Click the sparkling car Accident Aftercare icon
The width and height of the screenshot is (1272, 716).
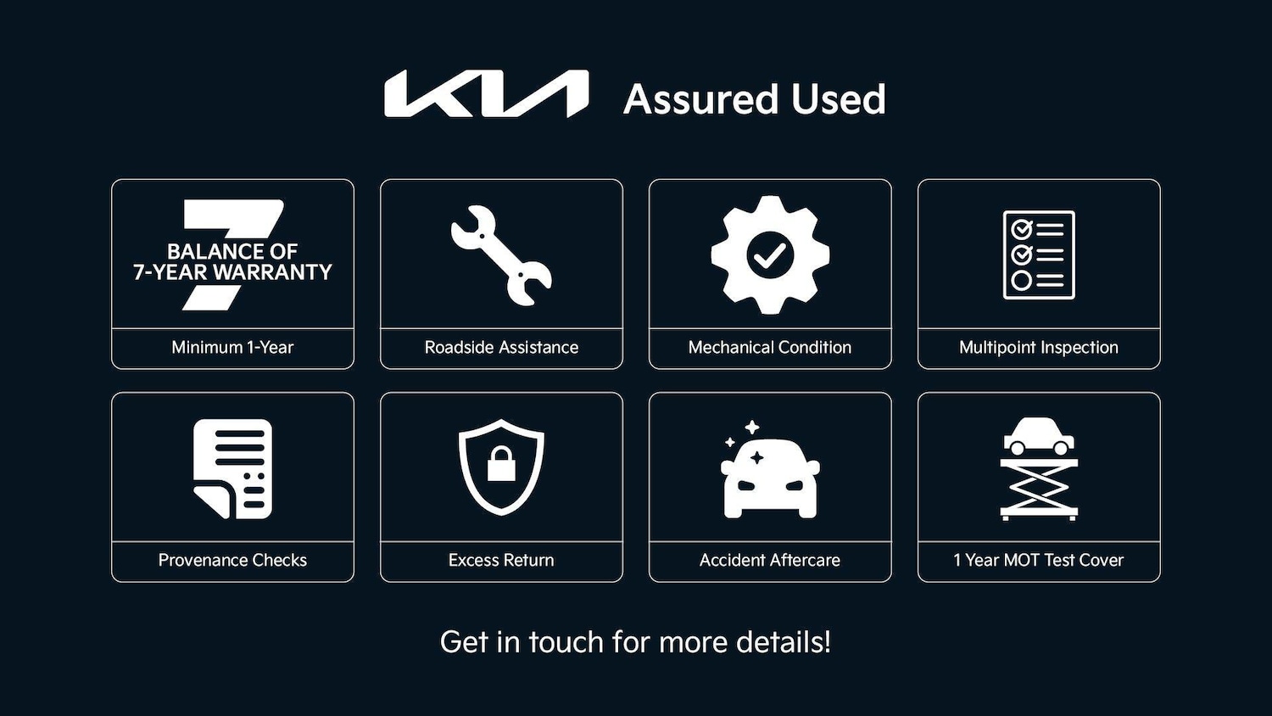(x=770, y=469)
